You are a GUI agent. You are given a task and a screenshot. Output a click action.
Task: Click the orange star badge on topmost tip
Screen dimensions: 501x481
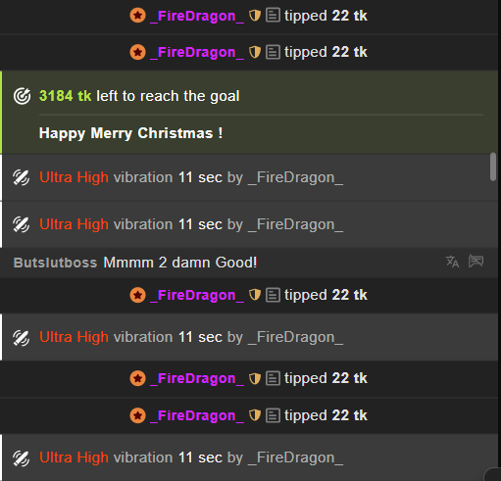tap(137, 16)
